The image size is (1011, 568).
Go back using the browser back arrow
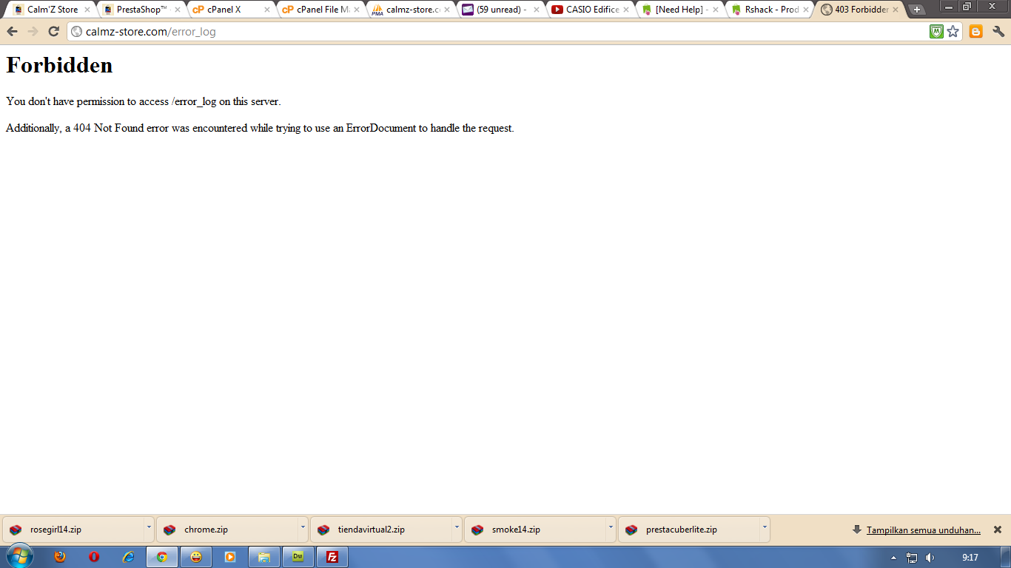[12, 31]
